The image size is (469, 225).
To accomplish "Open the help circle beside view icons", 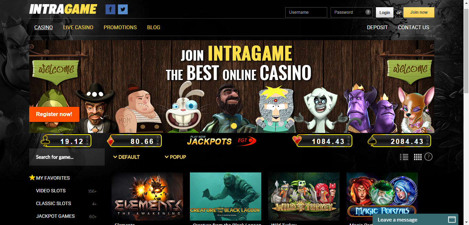I will [428, 157].
